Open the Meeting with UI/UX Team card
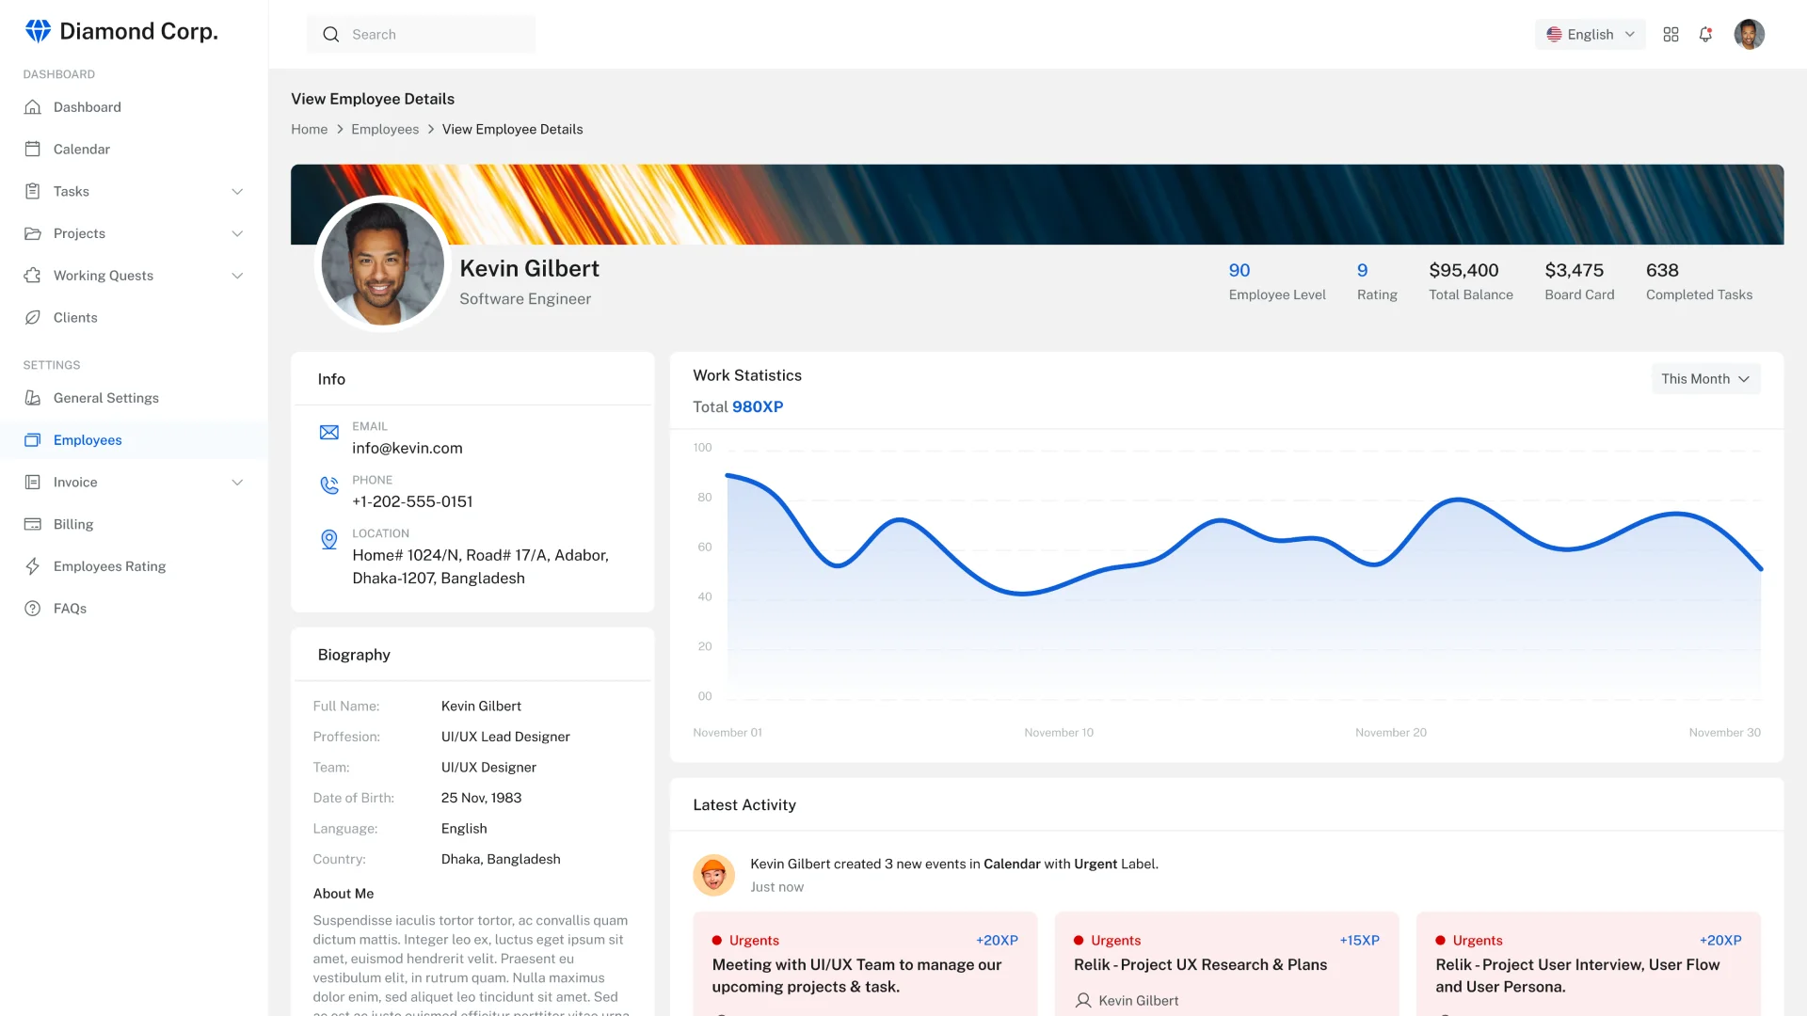1807x1016 pixels. [x=865, y=964]
